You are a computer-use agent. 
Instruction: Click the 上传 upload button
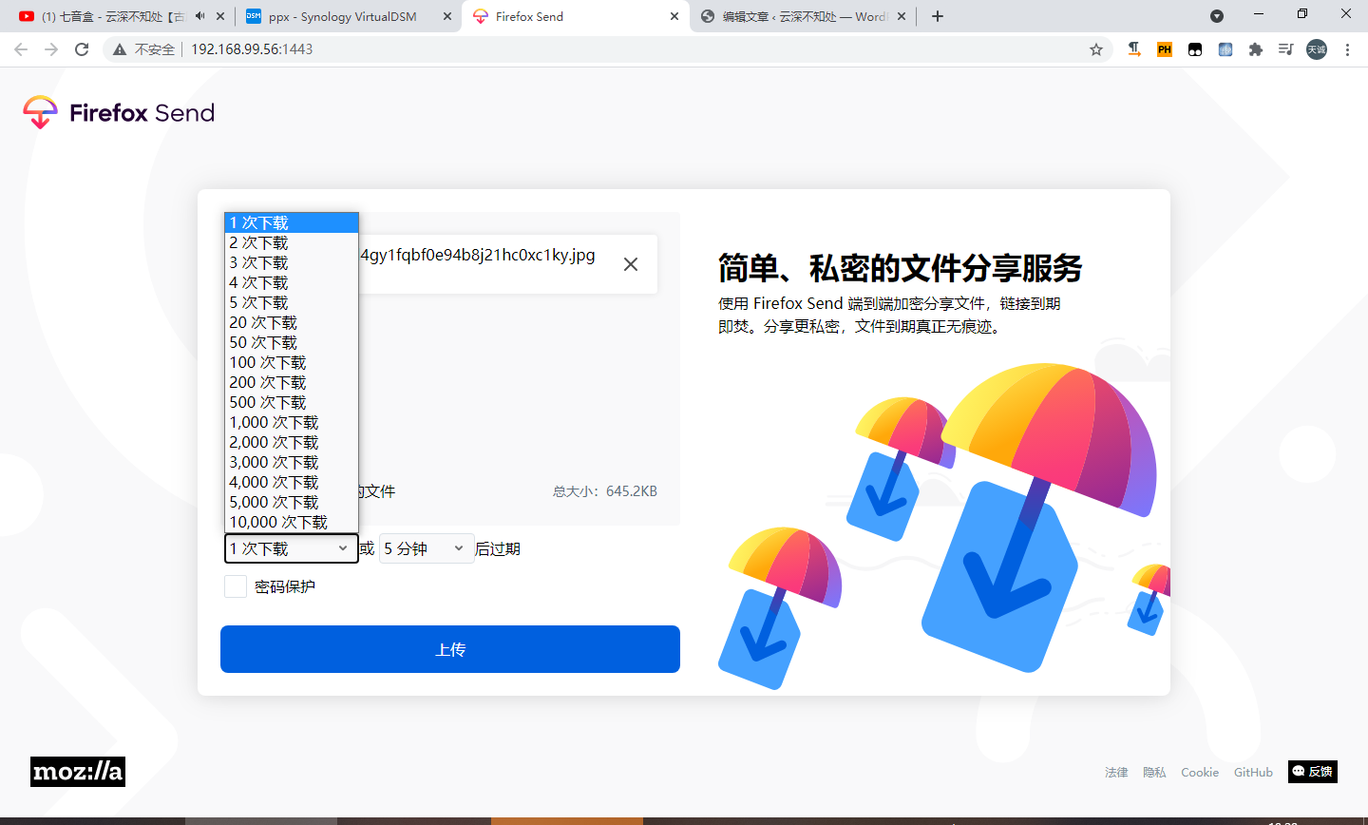[449, 649]
